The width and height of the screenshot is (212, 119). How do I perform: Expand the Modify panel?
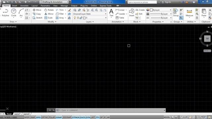click(x=52, y=21)
